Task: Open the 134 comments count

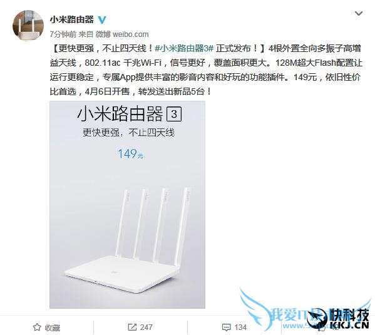Action: click(240, 327)
